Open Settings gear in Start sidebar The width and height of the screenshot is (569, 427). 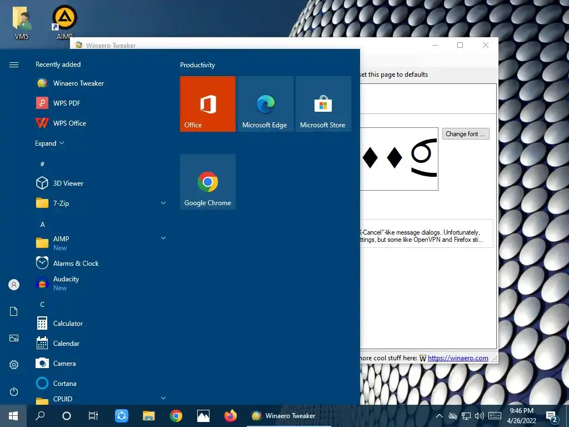click(x=14, y=365)
